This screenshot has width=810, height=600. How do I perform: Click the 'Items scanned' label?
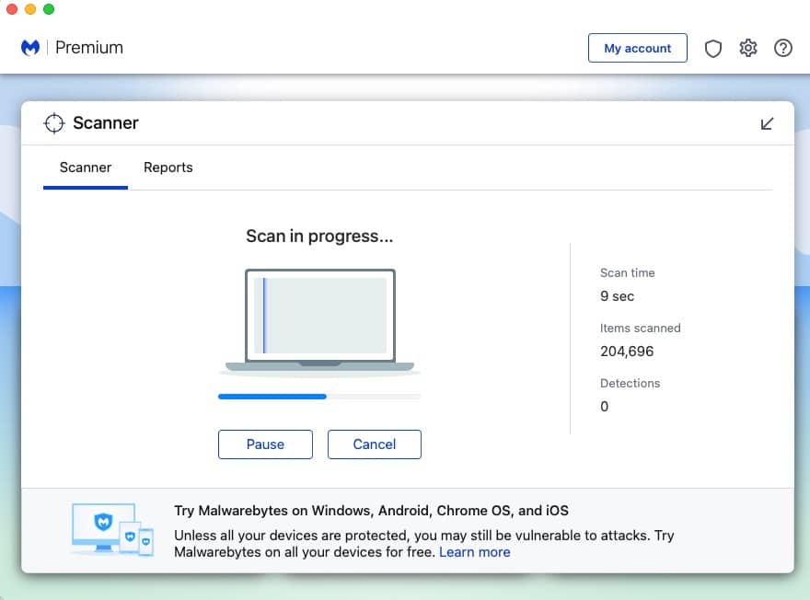coord(640,328)
